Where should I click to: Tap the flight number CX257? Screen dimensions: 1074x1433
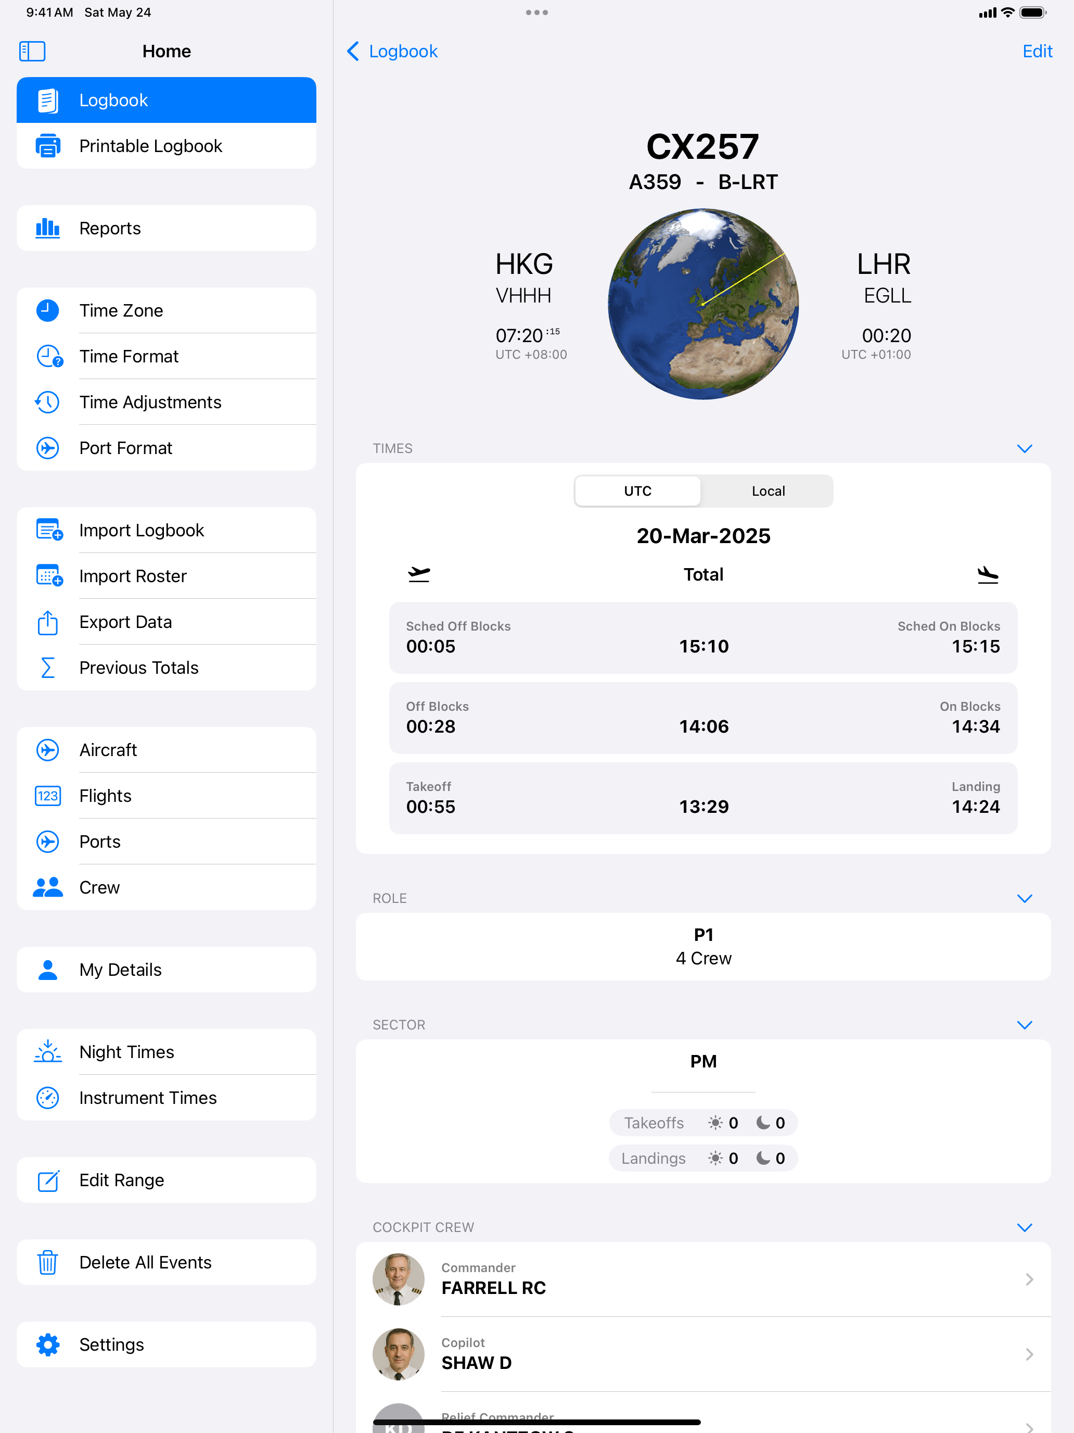pos(703,146)
